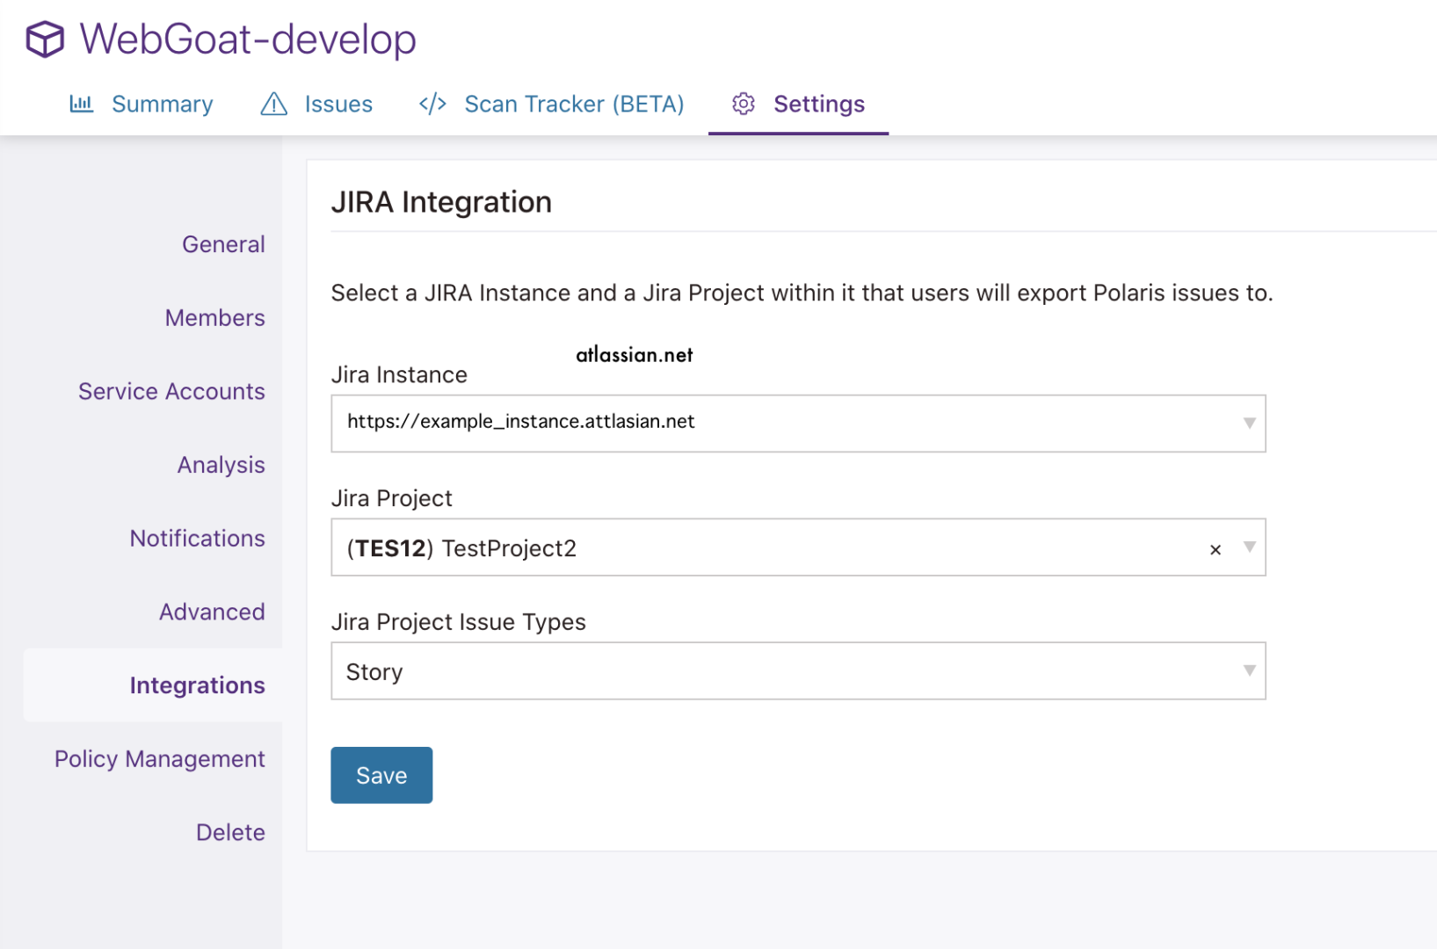Click the JIRA Integration heading
The image size is (1437, 949).
[x=441, y=202]
